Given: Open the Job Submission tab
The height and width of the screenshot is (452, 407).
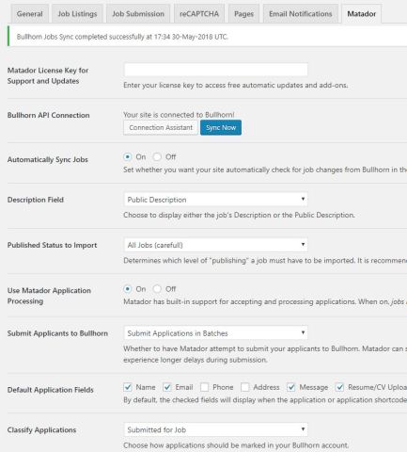Looking at the screenshot, I should tap(138, 14).
